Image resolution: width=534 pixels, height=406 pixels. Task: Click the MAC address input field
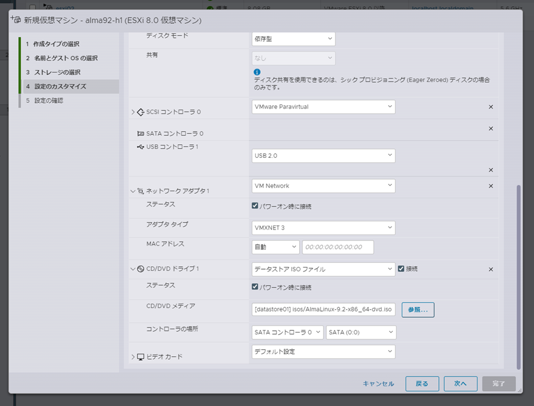click(x=338, y=247)
